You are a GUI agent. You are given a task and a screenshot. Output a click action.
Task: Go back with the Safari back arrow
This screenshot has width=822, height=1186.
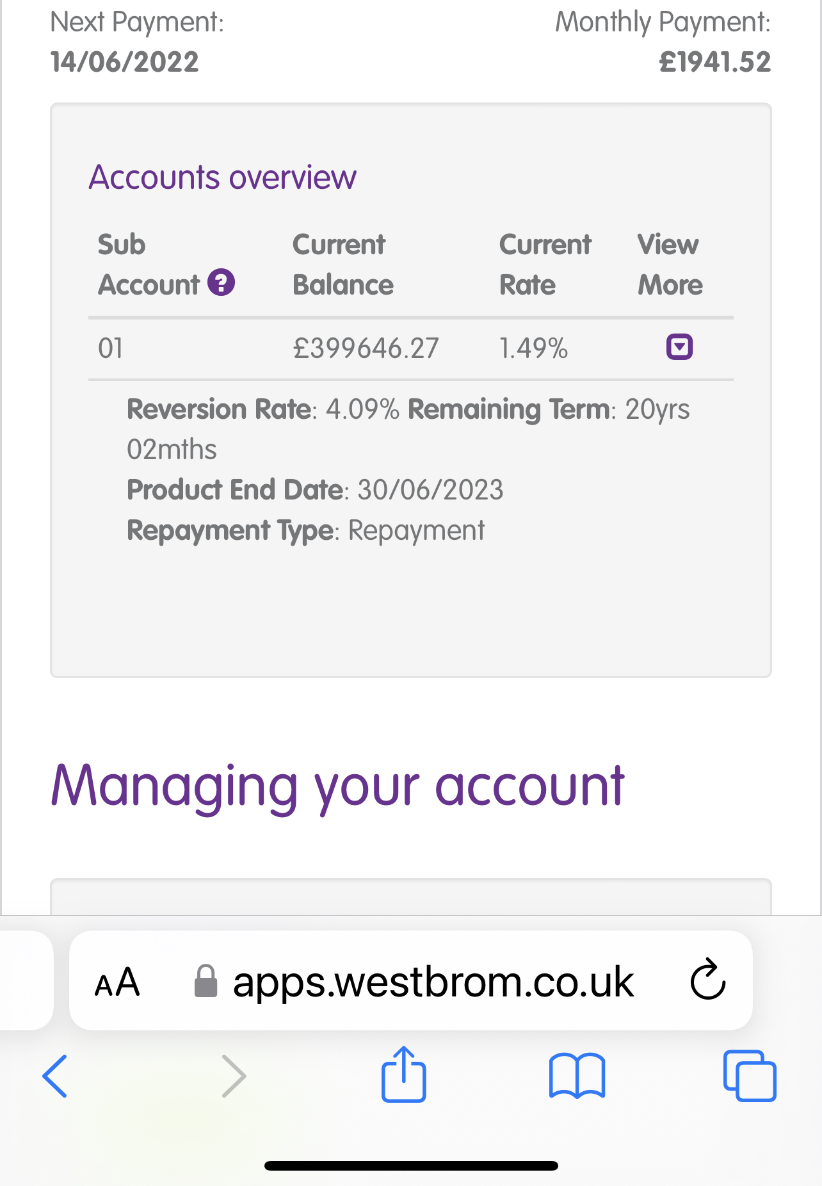[x=55, y=1076]
